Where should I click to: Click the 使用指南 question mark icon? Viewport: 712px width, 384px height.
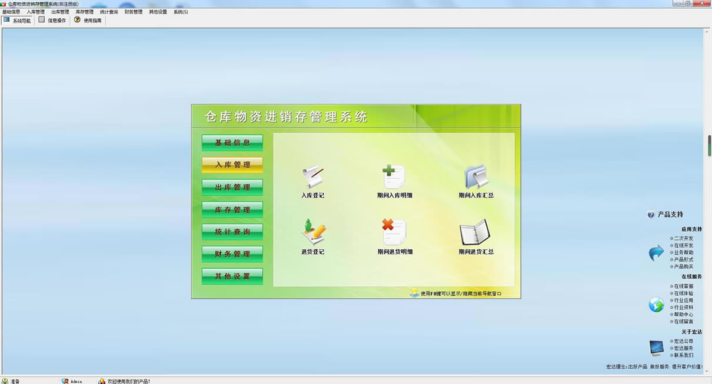77,20
